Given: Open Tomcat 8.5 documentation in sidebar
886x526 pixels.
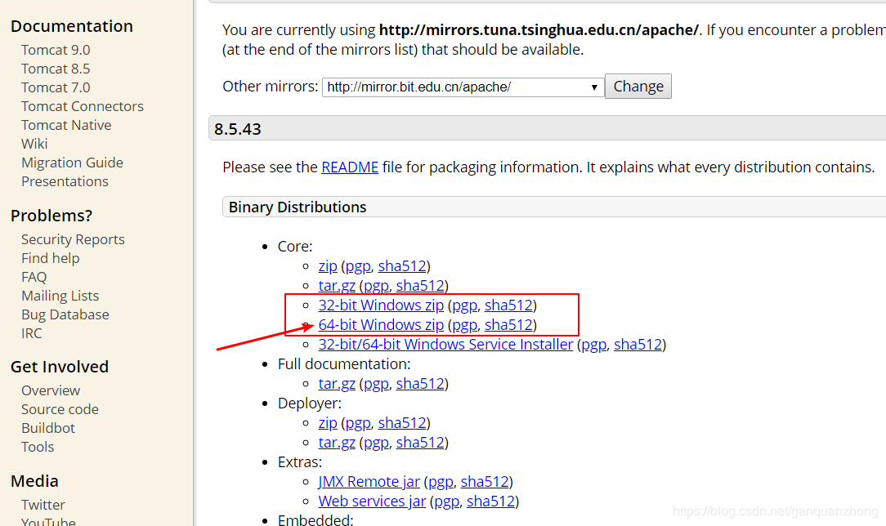Looking at the screenshot, I should pos(56,69).
